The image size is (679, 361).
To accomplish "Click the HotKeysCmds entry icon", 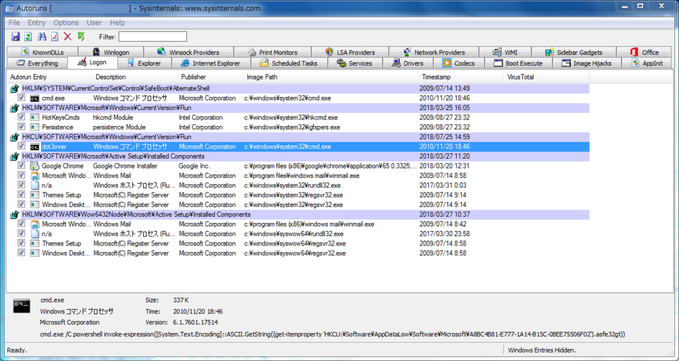I will click(34, 117).
